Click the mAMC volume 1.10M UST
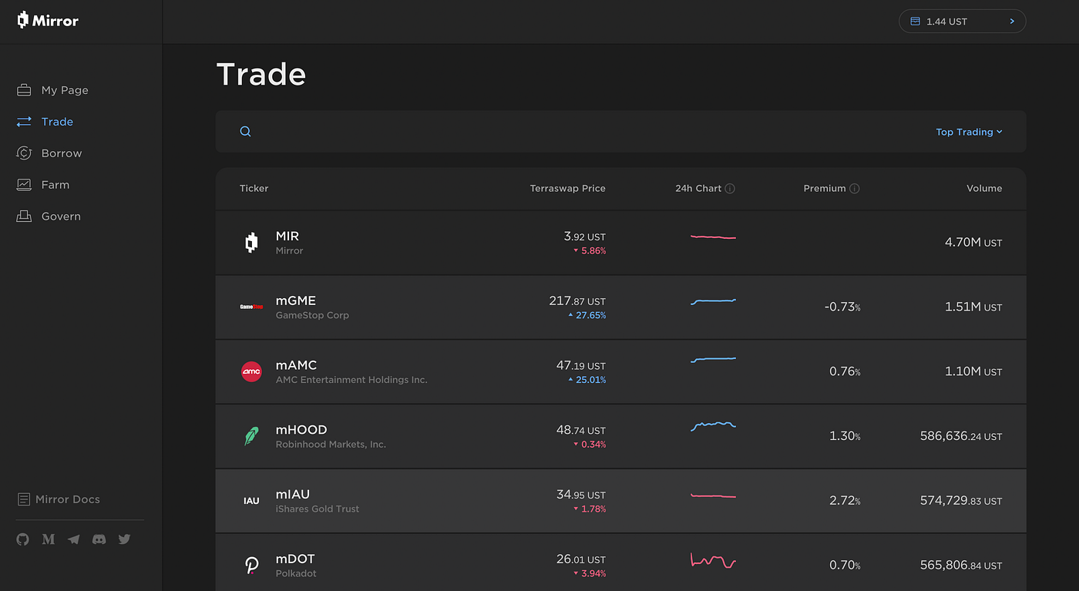The height and width of the screenshot is (591, 1079). (973, 371)
